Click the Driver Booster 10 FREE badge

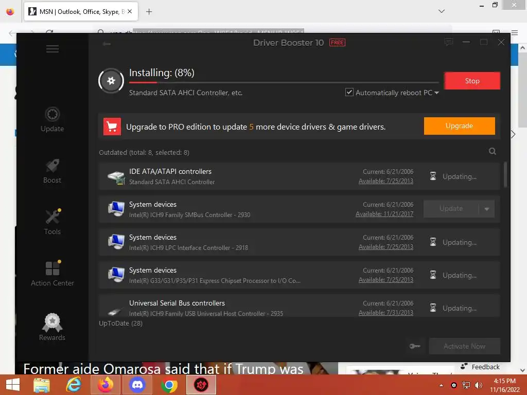337,43
